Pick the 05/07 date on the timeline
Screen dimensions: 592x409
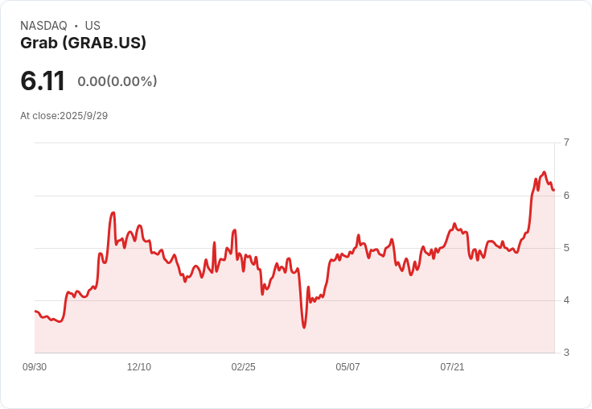pos(347,367)
